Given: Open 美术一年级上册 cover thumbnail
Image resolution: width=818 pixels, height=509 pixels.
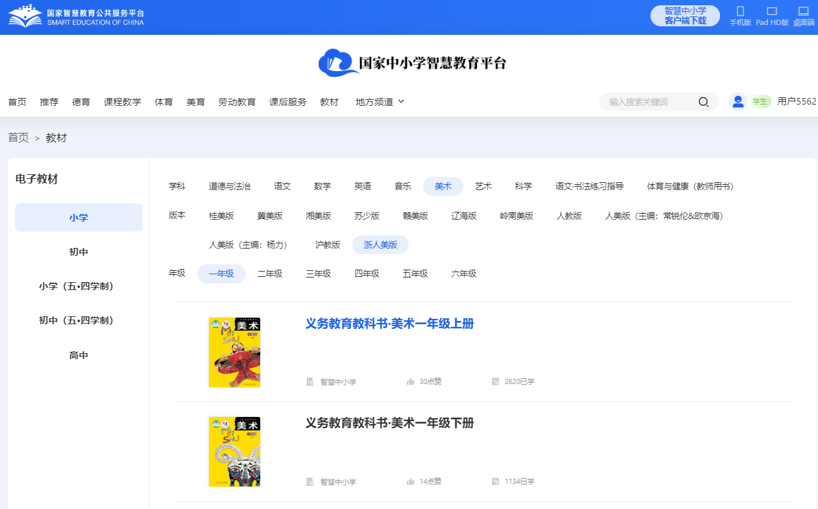Looking at the screenshot, I should [x=235, y=352].
